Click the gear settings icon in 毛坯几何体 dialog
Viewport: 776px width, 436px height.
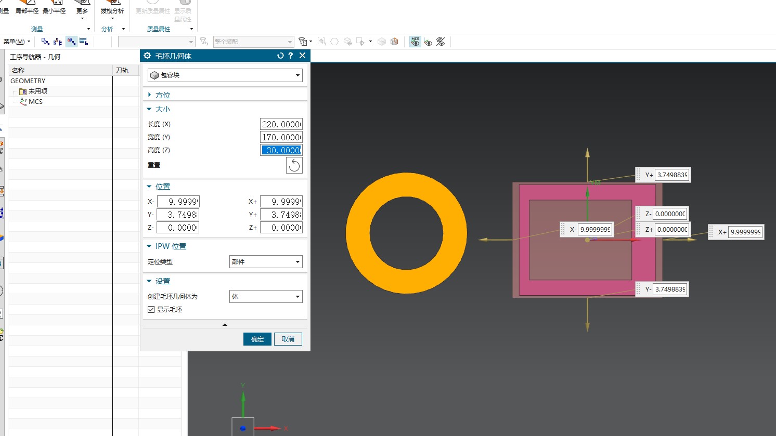tap(147, 56)
